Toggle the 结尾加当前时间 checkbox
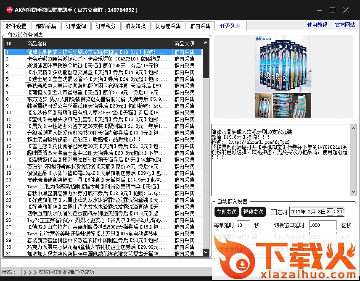Image resolution: width=360 pixels, height=281 pixels. (217, 237)
